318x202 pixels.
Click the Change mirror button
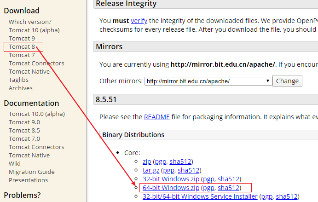click(x=287, y=81)
